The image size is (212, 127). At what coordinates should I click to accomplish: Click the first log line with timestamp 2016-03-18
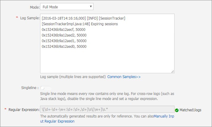point(83,18)
